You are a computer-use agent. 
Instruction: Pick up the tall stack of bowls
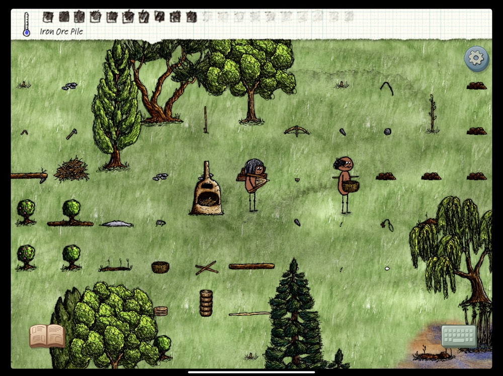click(x=206, y=303)
